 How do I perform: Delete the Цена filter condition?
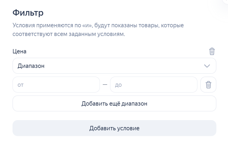[x=212, y=51]
